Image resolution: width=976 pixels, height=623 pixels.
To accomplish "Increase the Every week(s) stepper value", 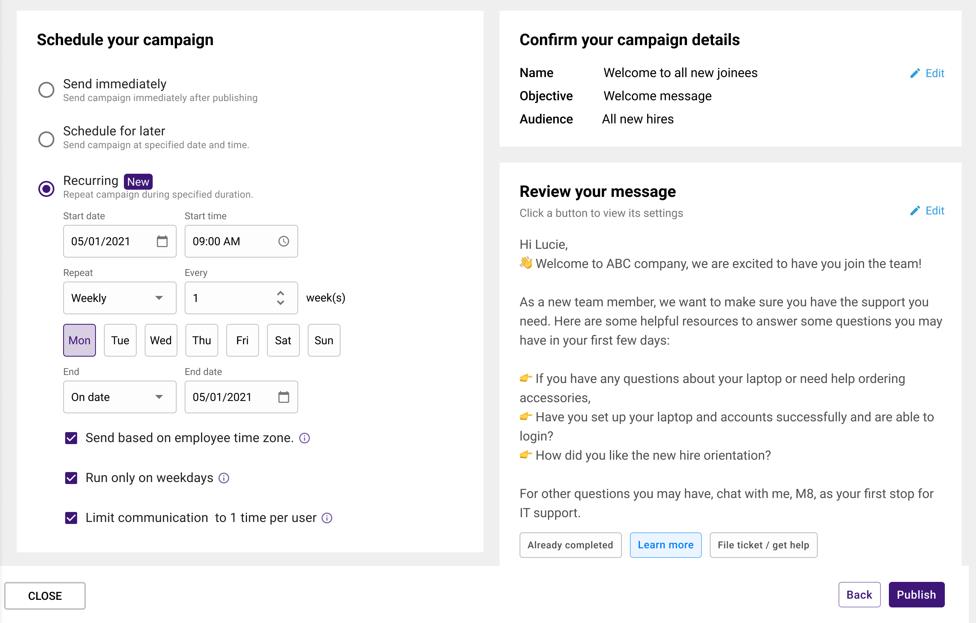I will (281, 293).
